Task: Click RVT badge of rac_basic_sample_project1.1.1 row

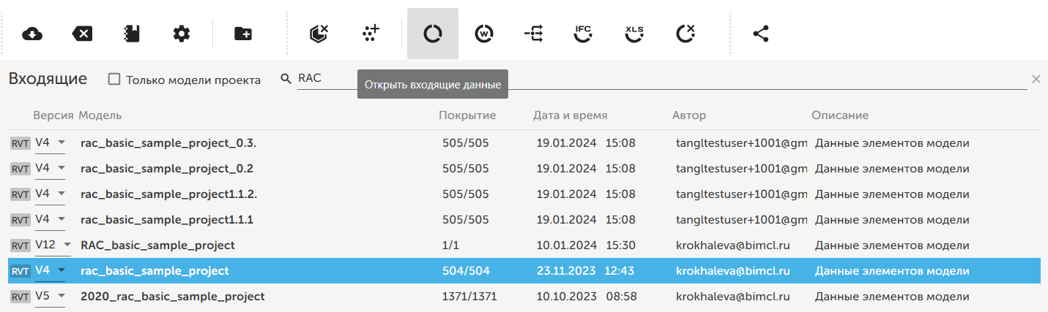Action: point(20,221)
